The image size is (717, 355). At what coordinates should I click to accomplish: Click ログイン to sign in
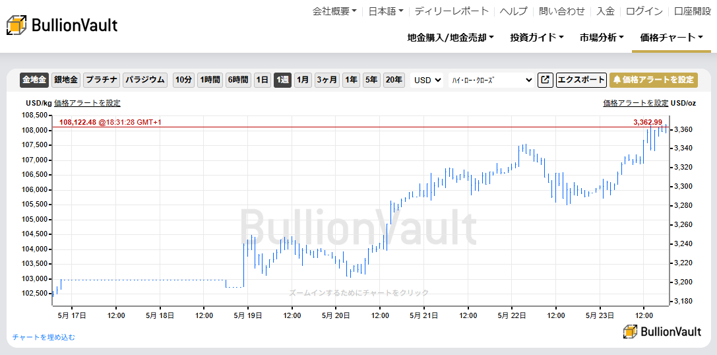coord(644,11)
